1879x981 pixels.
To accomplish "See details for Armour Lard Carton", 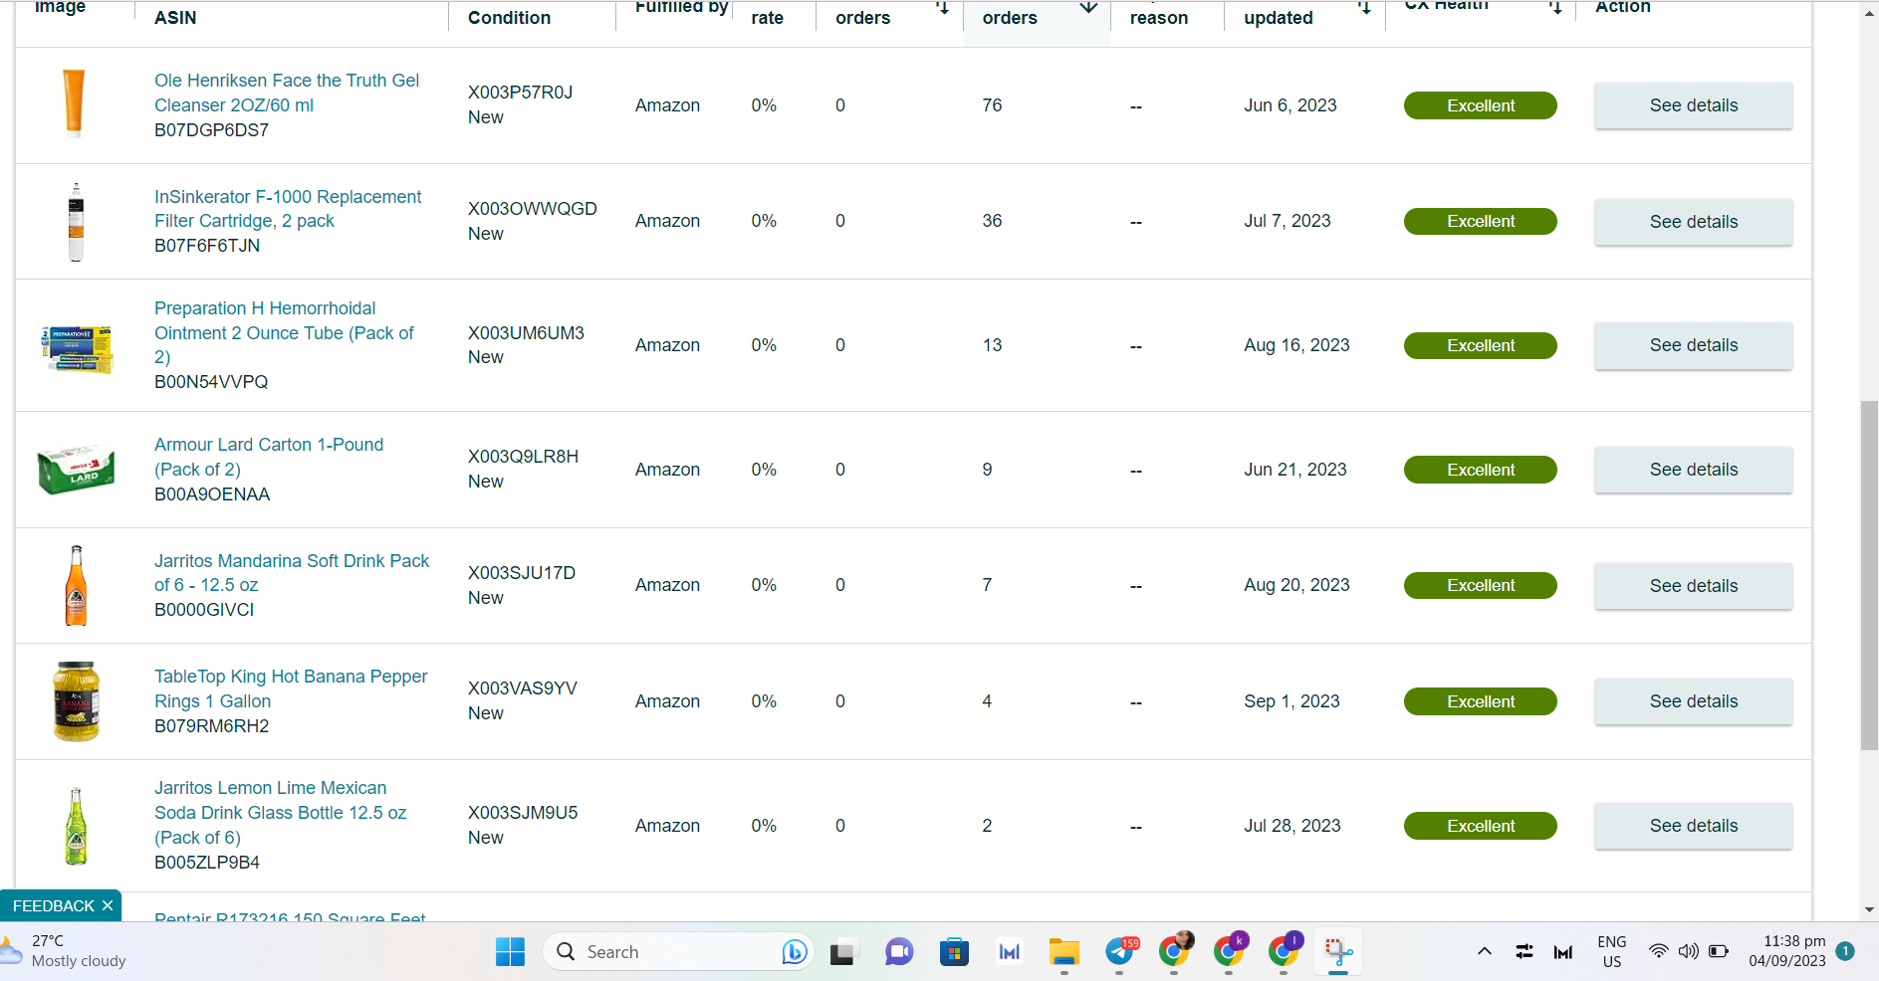I will click(1693, 470).
